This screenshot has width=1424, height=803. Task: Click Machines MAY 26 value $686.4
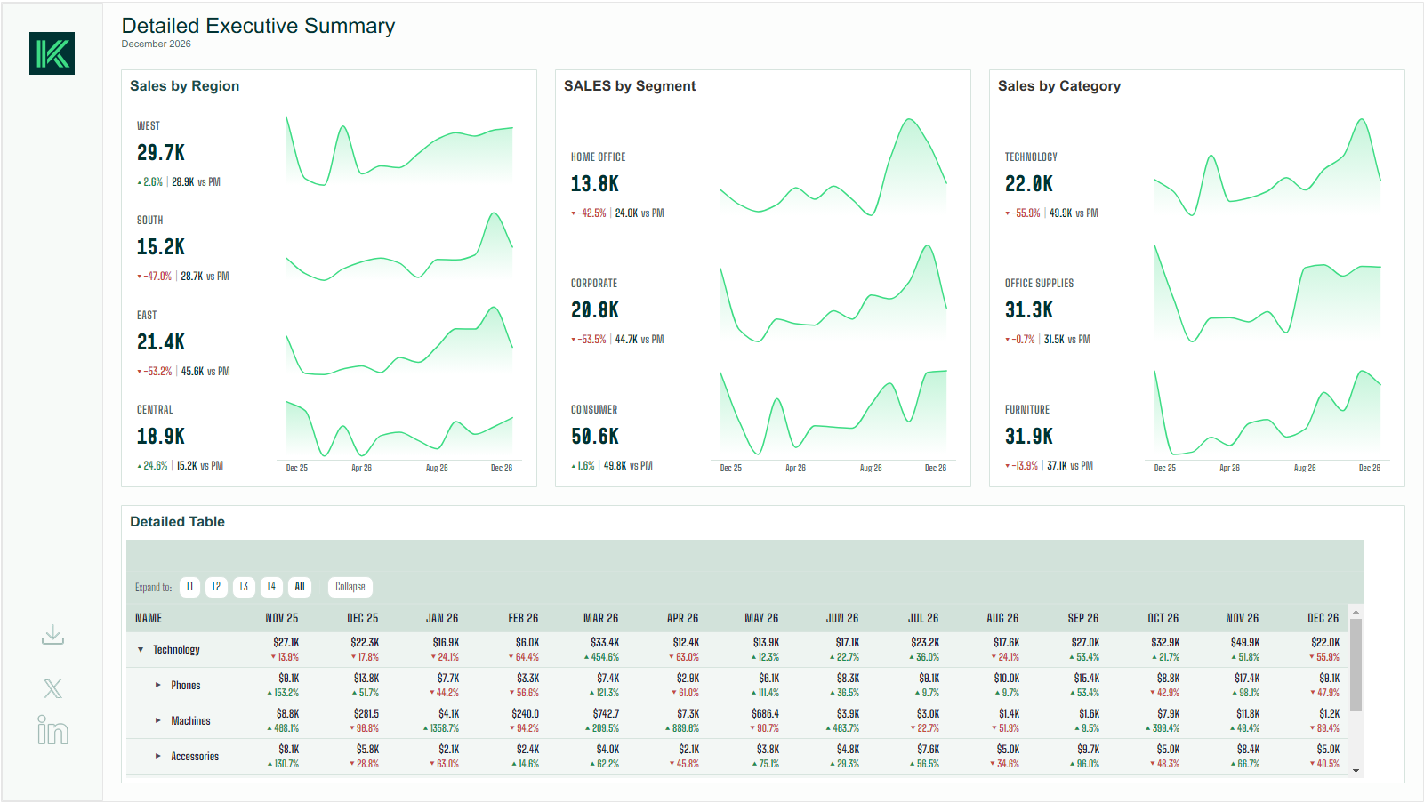[765, 714]
